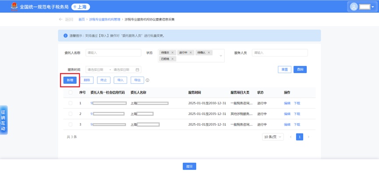379x173 pixels.
Task: Open 涉税专业服务机构管理 breadcrumb link
Action: [x=104, y=20]
